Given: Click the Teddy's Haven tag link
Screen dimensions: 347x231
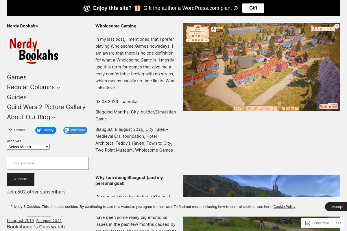Looking at the screenshot, I should click(x=130, y=143).
